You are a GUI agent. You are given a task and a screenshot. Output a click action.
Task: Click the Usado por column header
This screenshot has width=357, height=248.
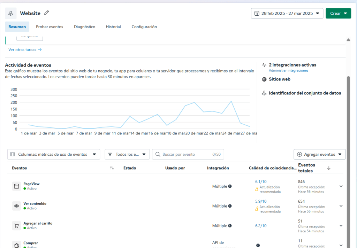pos(175,168)
